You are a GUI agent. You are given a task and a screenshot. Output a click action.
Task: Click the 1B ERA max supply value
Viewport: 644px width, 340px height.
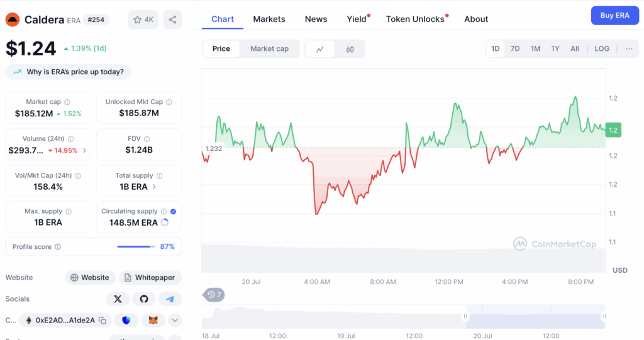coord(48,222)
